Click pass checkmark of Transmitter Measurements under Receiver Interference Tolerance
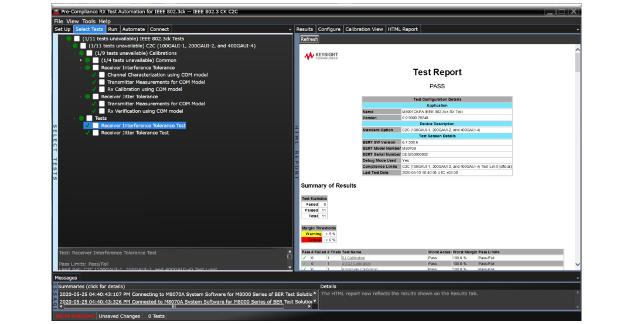The height and width of the screenshot is (324, 633). [94, 82]
